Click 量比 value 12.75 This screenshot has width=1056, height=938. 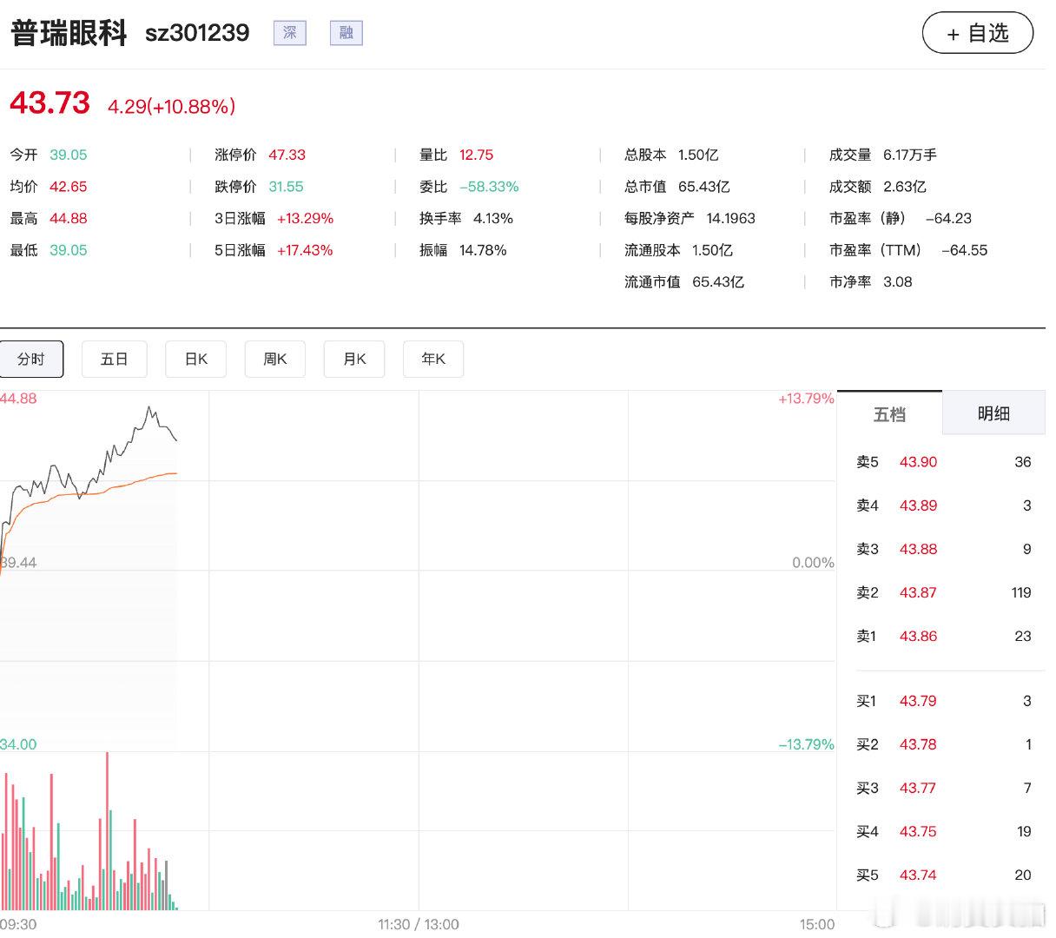pos(476,155)
